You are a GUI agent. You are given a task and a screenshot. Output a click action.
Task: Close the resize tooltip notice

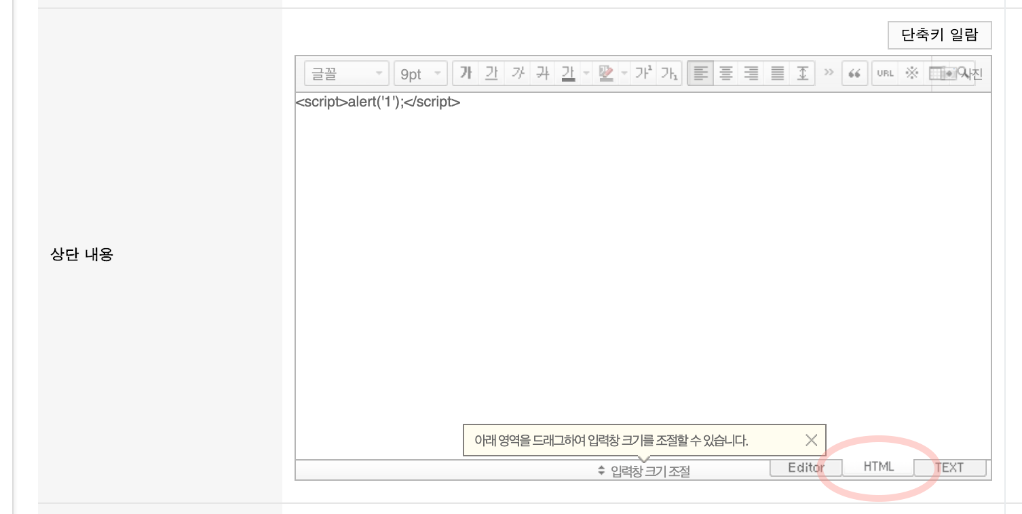[811, 440]
